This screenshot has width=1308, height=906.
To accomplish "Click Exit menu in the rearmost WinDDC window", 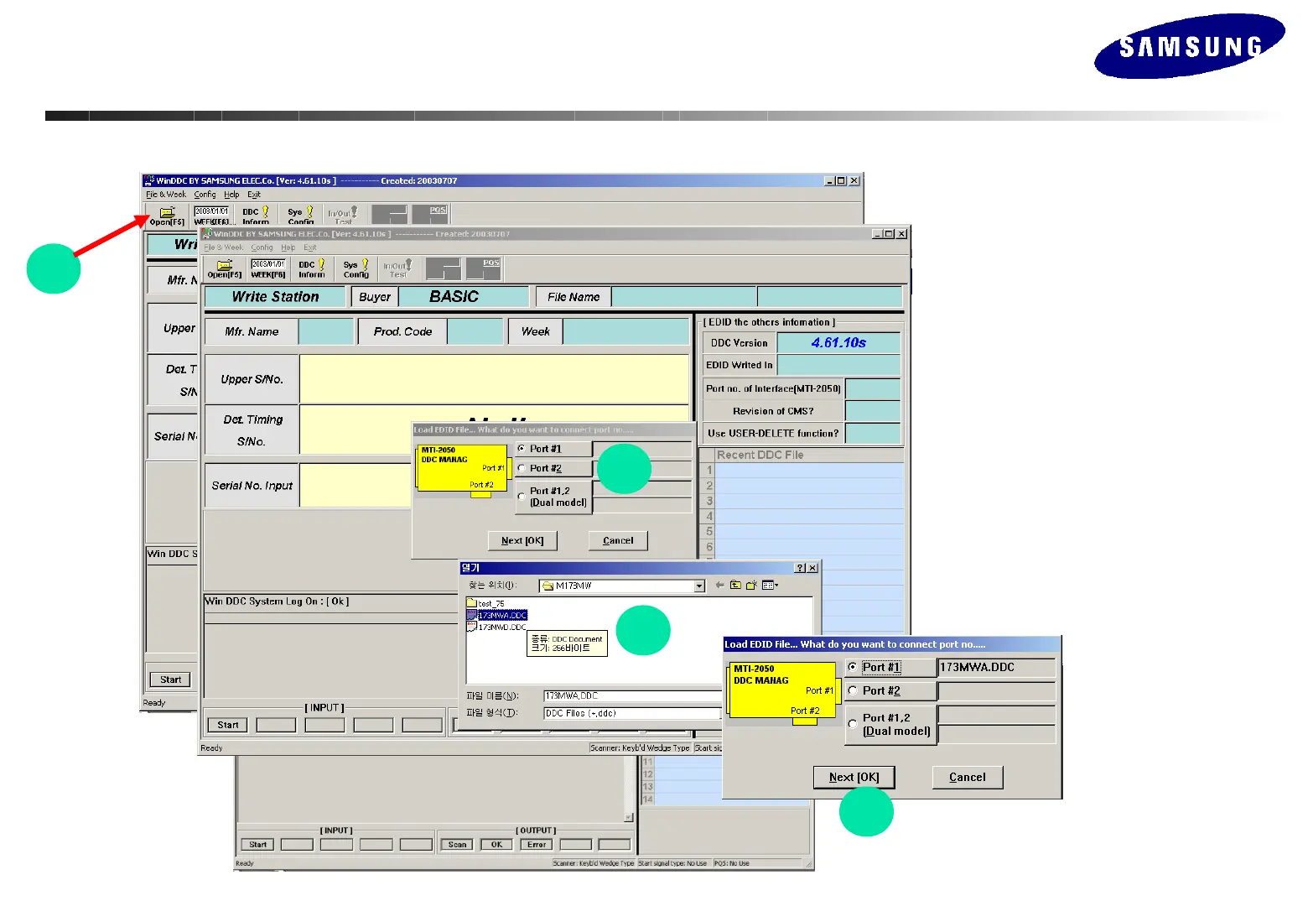I will click(x=254, y=195).
